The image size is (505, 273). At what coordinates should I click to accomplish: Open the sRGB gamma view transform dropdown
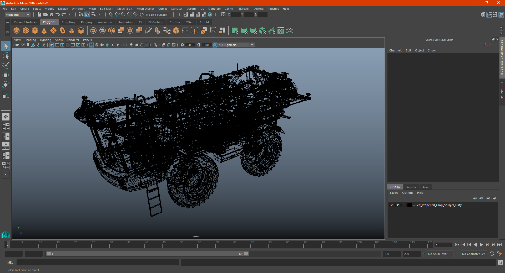[236, 45]
